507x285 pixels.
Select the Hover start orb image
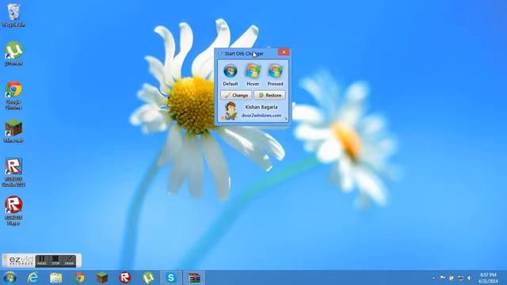(x=253, y=71)
